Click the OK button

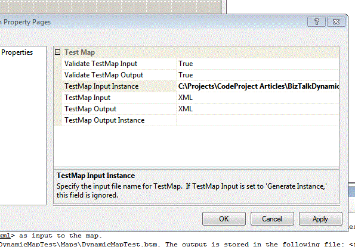224,219
